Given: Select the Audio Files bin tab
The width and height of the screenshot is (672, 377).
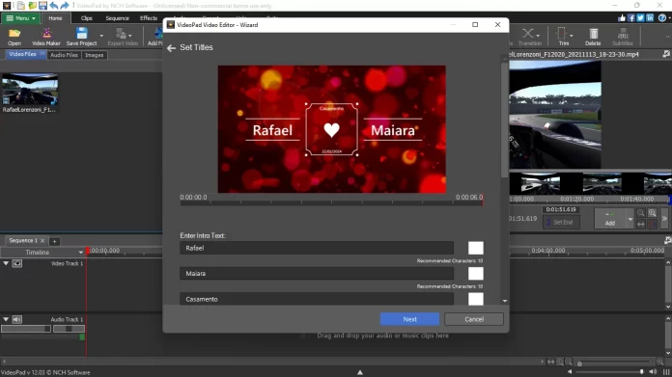Looking at the screenshot, I should [x=65, y=55].
